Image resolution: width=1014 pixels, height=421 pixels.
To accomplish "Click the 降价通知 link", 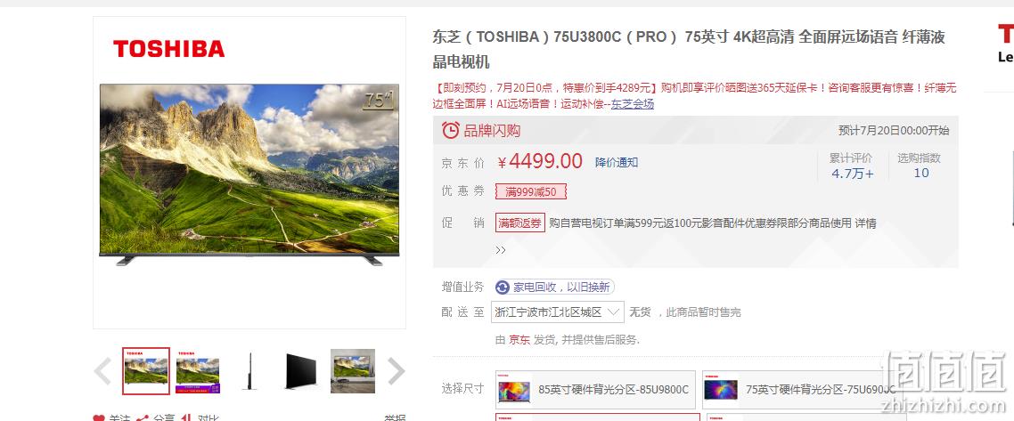I will tap(617, 162).
